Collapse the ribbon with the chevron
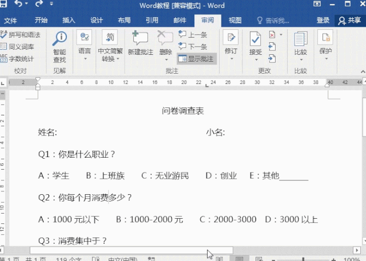Image resolution: width=366 pixels, height=261 pixels. pos(363,71)
